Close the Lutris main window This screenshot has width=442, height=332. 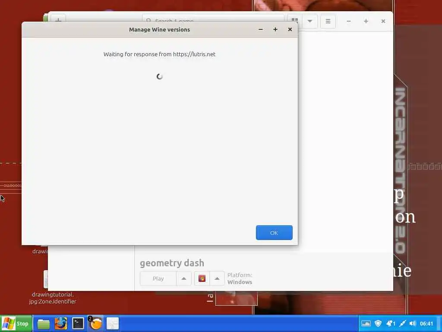[x=383, y=21]
